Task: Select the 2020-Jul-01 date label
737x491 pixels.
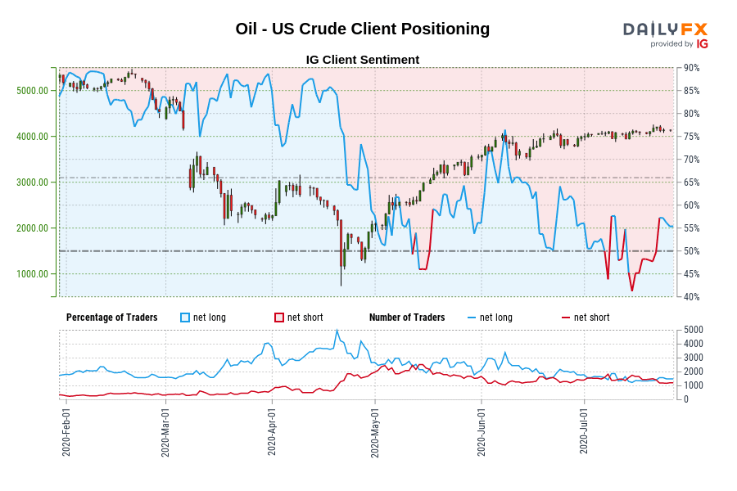Action: [584, 432]
